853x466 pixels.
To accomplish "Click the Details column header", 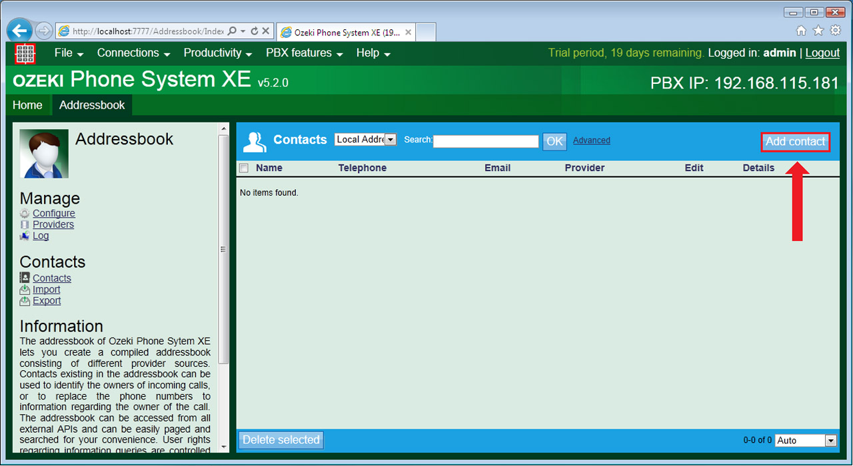I will 759,168.
